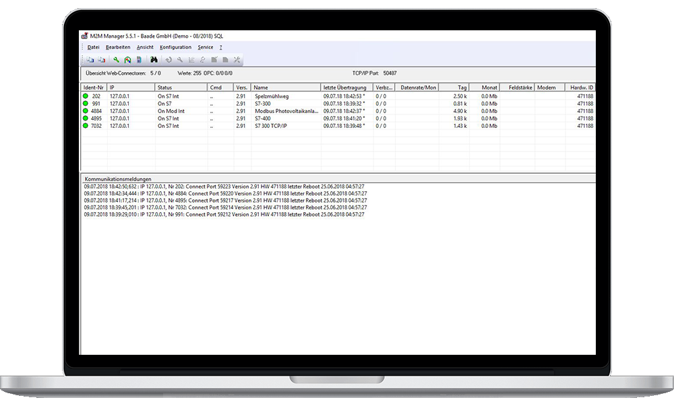674x404 pixels.
Task: Click the crossed tools icon in toolbar
Action: [x=237, y=60]
